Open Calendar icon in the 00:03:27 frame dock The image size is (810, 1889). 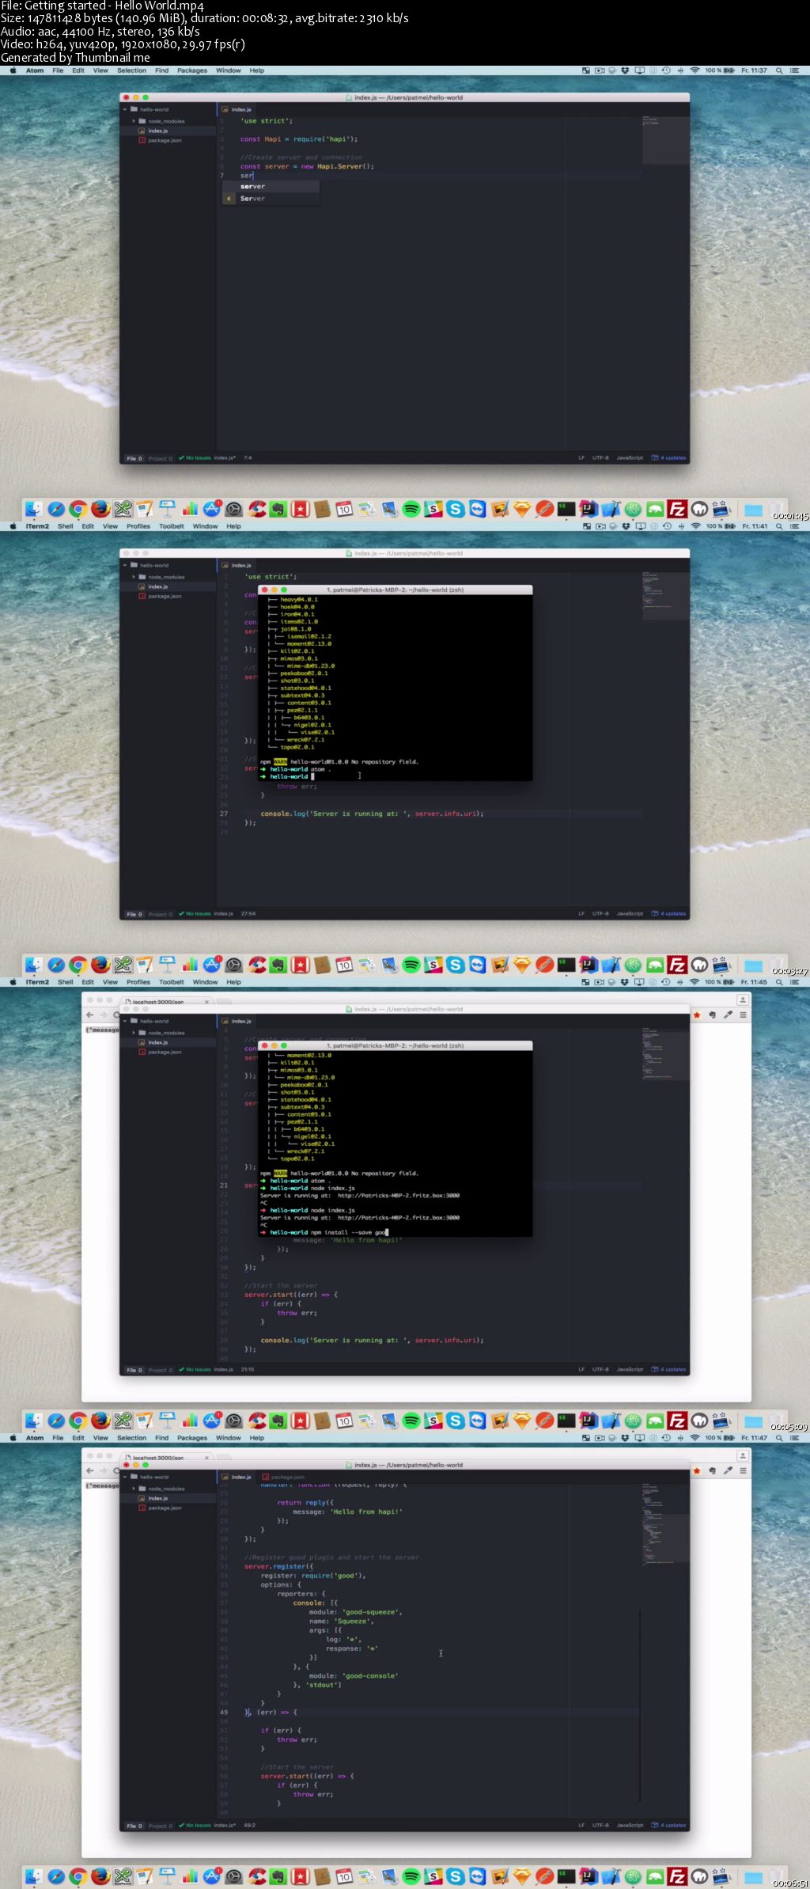point(344,965)
